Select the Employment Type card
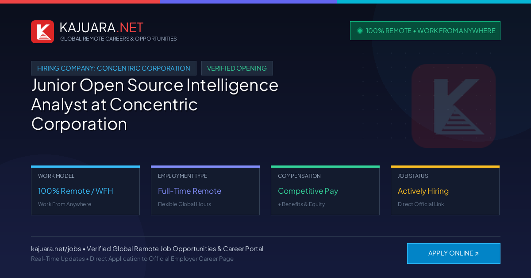The width and height of the screenshot is (531, 278). click(205, 191)
